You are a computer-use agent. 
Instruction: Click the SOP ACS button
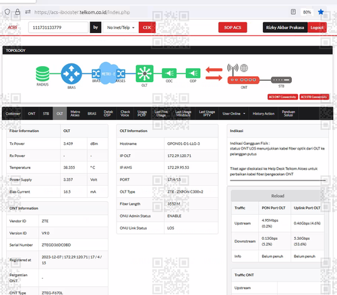point(233,28)
